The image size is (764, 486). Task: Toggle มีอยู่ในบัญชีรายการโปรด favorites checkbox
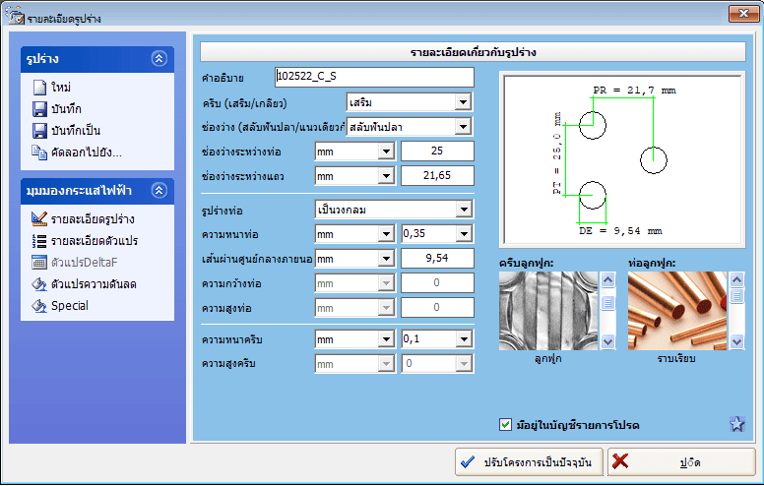(x=506, y=425)
